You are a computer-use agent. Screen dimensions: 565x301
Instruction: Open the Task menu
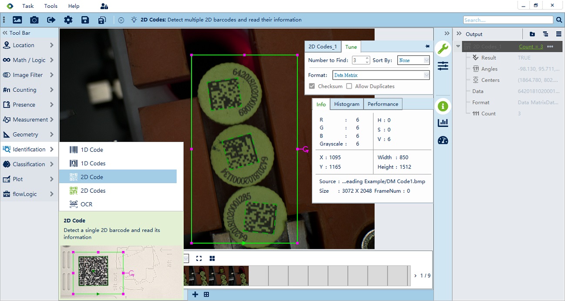(x=28, y=6)
